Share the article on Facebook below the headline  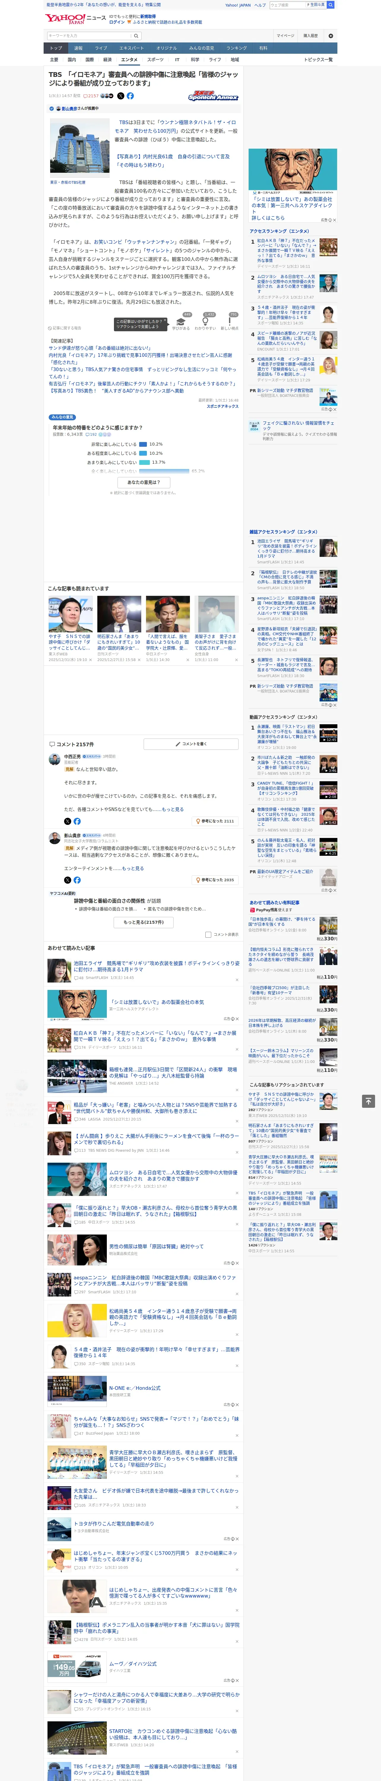click(x=130, y=96)
